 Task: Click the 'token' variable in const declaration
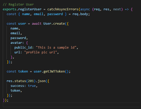point(23,71)
